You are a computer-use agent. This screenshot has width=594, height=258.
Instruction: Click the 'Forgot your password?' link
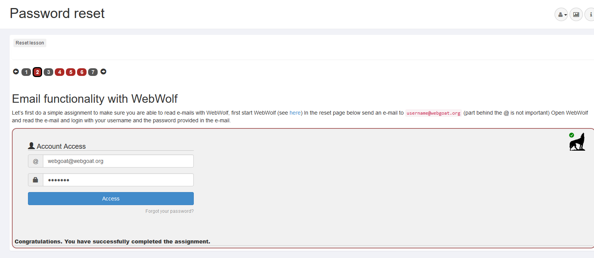pos(170,211)
